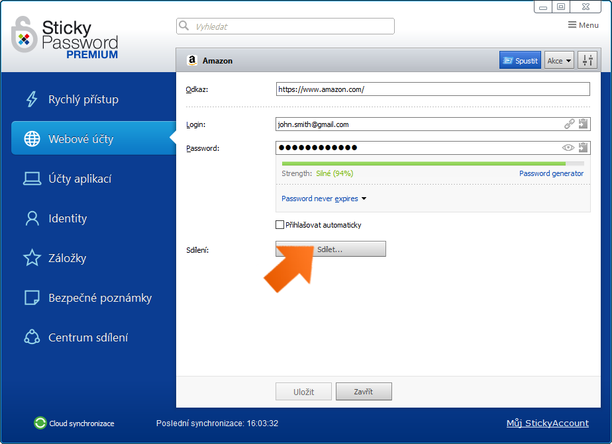
Task: Click the Amazon account icon
Action: tap(191, 60)
